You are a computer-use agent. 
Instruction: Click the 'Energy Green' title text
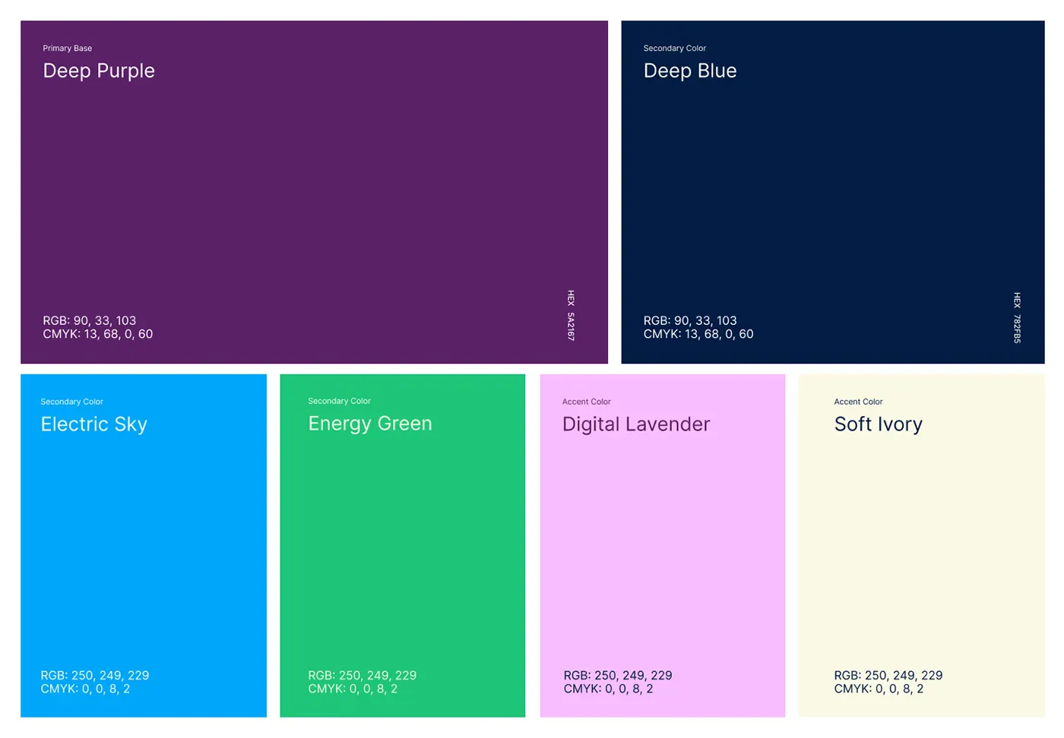370,424
